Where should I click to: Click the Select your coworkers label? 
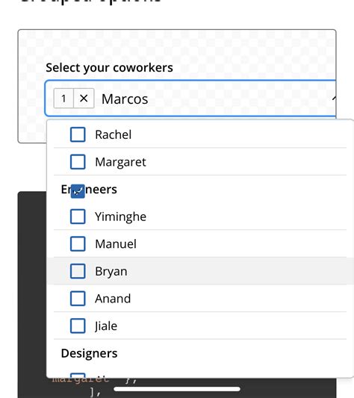tap(109, 68)
